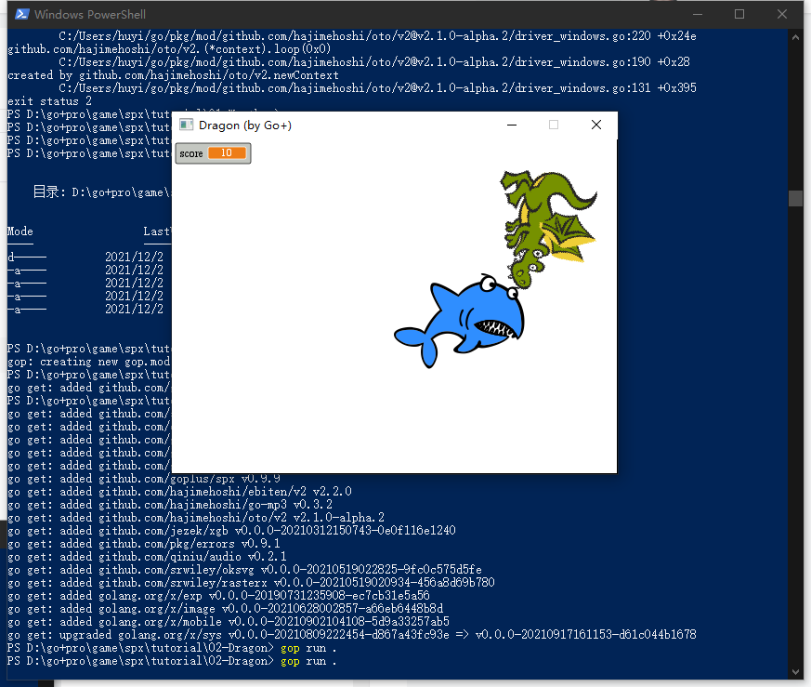Click the 'Mode' column header in PowerShell
The height and width of the screenshot is (687, 811).
coord(20,231)
